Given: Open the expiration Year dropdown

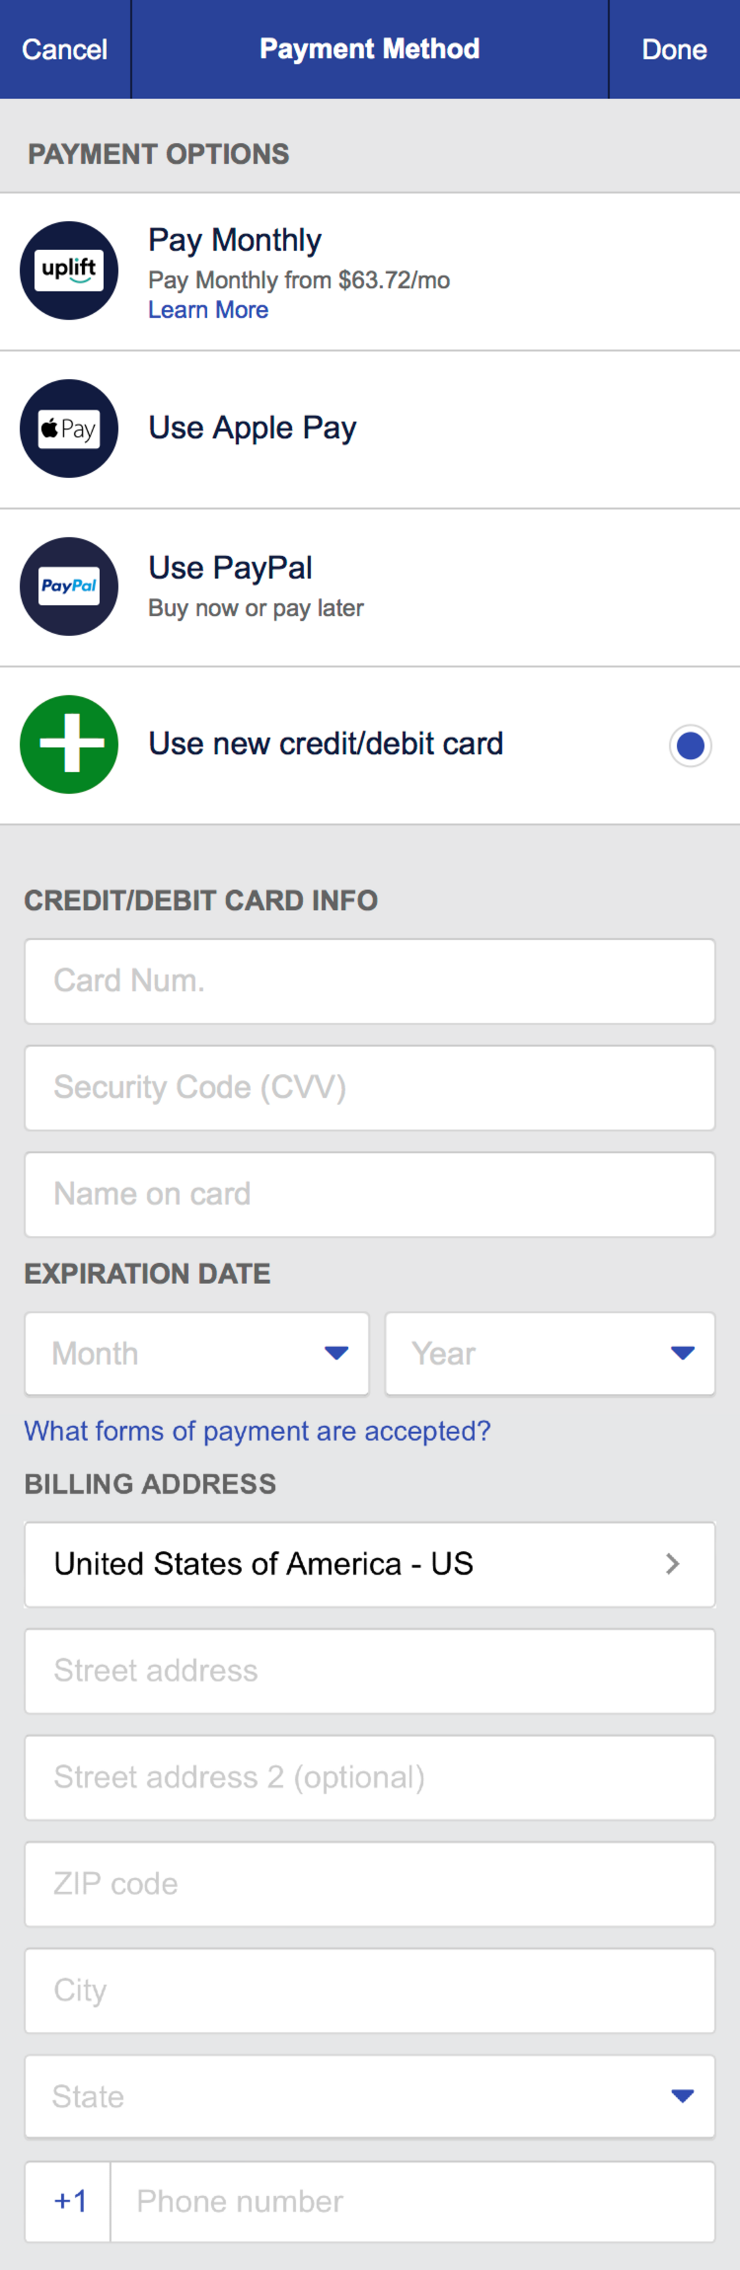Looking at the screenshot, I should coord(550,1354).
